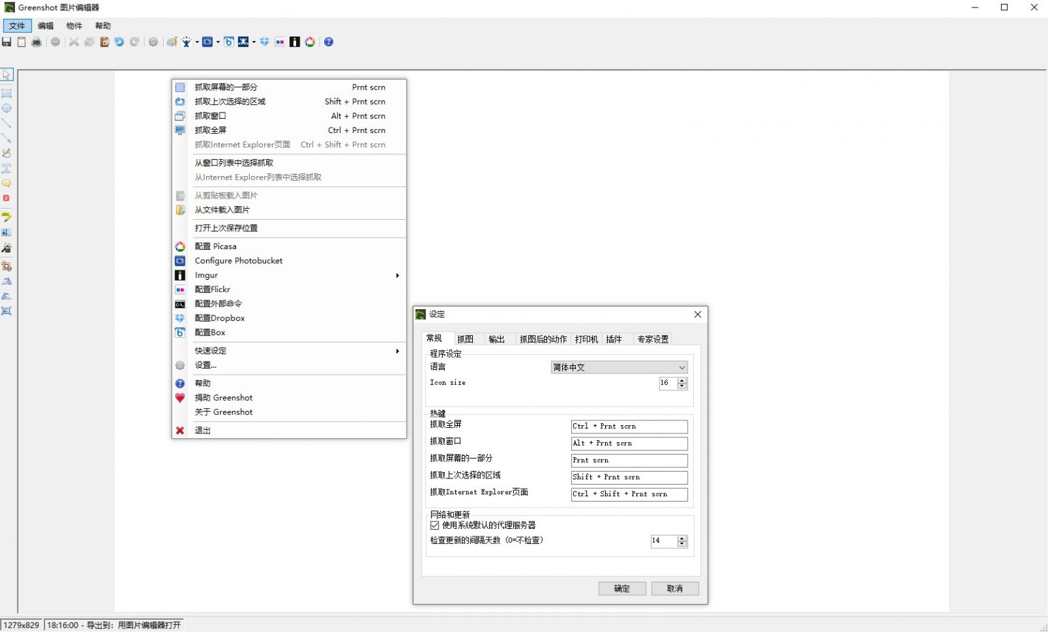
Task: Click '从文件载入图片' entry in captured menu
Action: [x=289, y=210]
